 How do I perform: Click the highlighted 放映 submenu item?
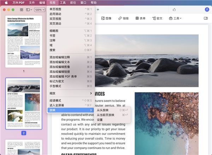click(x=71, y=110)
